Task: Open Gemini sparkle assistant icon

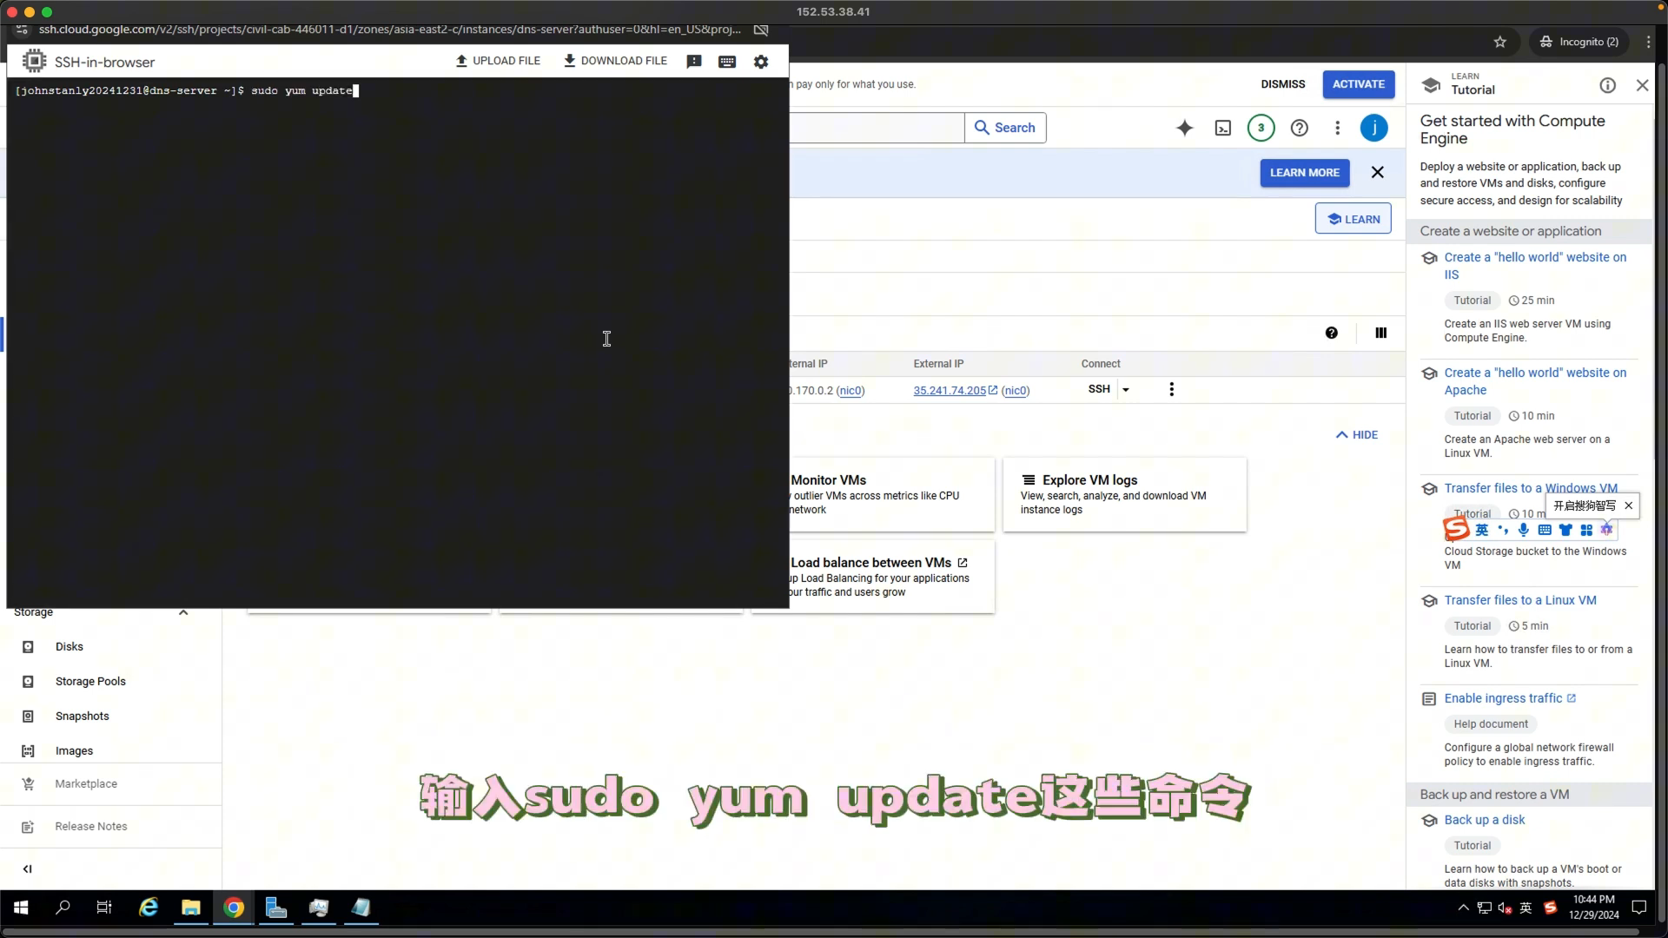Action: 1185,129
